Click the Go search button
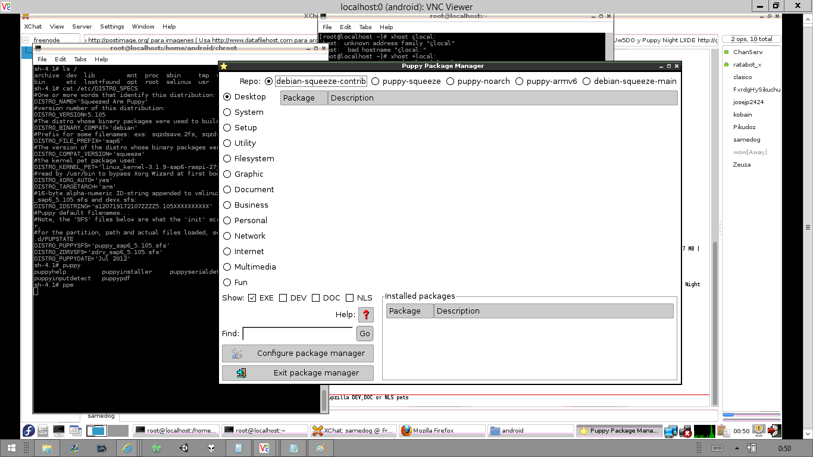 [x=365, y=333]
